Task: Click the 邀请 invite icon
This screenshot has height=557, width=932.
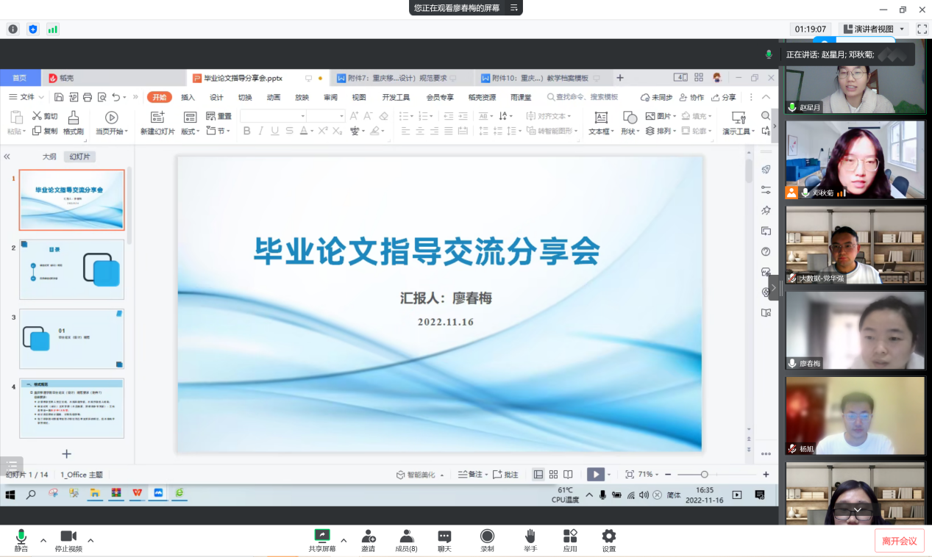Action: [x=368, y=536]
